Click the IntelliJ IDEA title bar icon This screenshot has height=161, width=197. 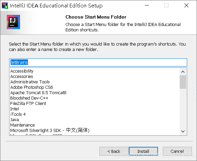[x=5, y=5]
